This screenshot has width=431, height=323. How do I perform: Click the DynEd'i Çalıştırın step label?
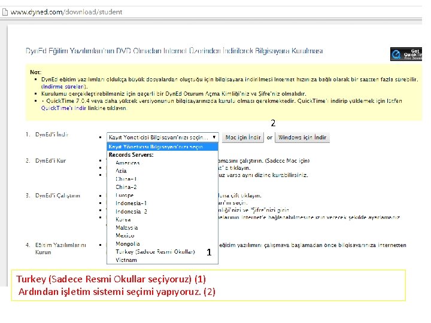(57, 196)
